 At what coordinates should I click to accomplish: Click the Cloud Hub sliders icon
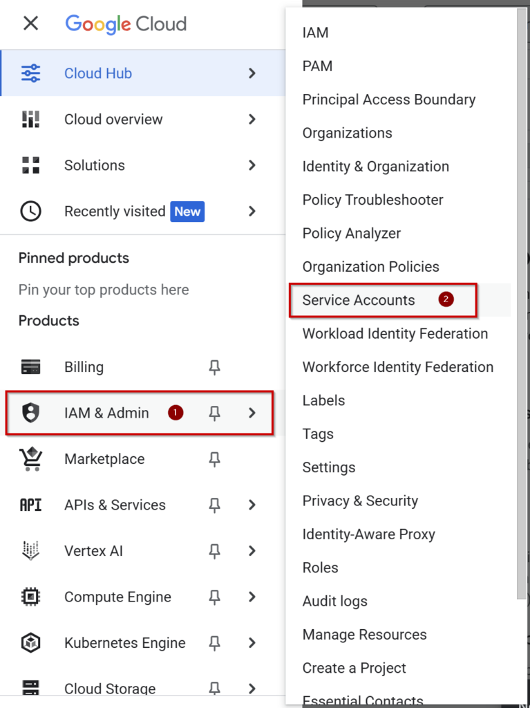[30, 73]
